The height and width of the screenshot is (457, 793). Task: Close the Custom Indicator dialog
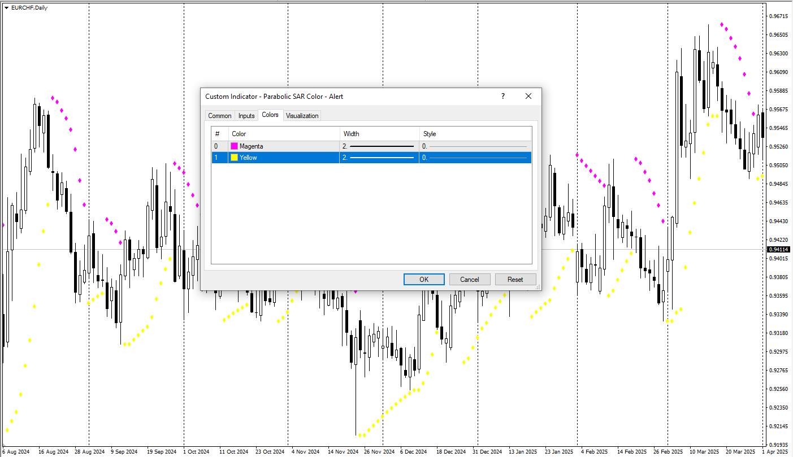click(x=528, y=96)
